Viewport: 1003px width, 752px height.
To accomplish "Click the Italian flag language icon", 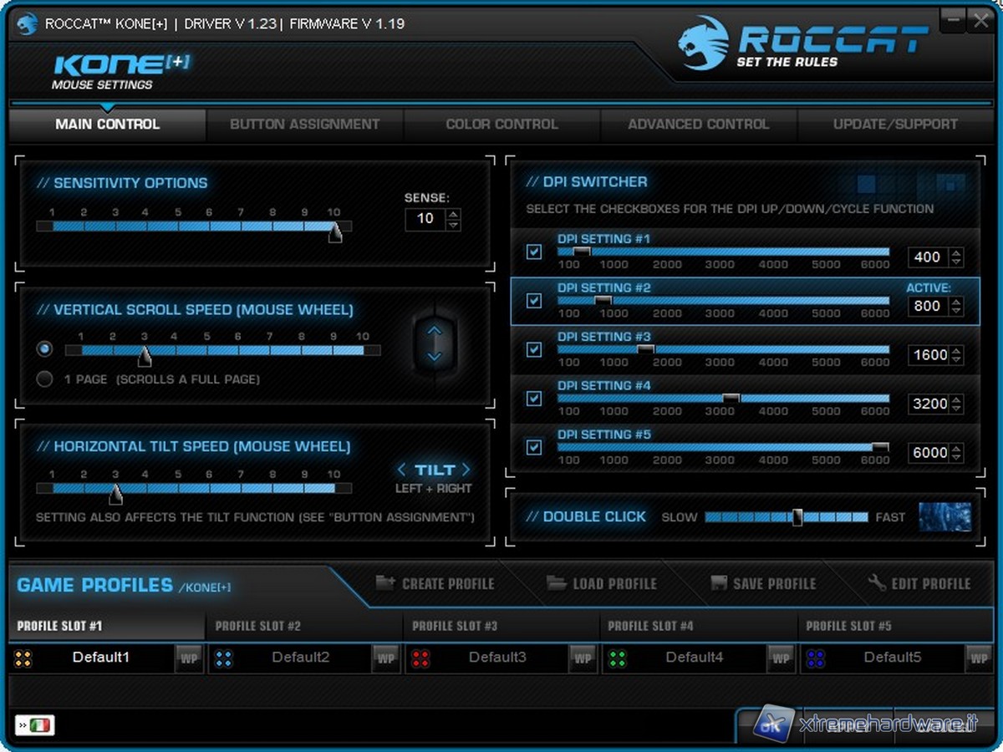I will (x=34, y=724).
